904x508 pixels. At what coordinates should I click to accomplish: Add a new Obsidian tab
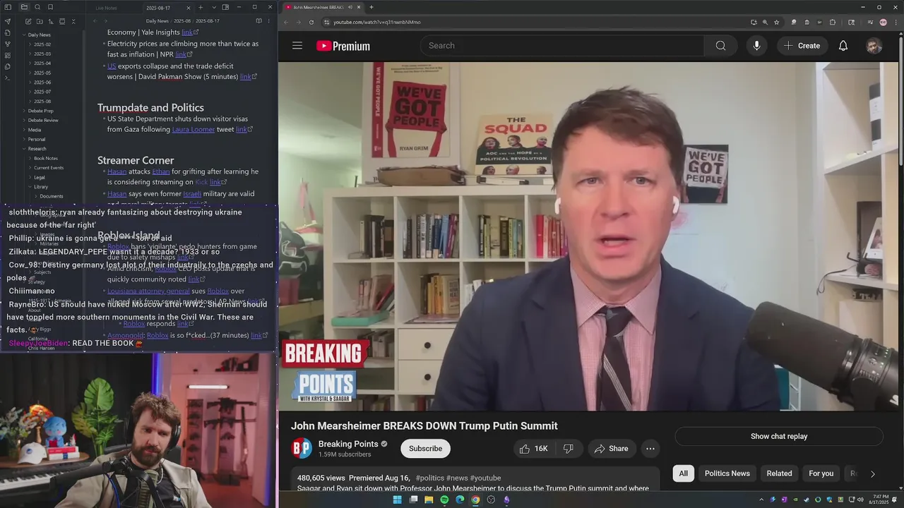point(201,7)
